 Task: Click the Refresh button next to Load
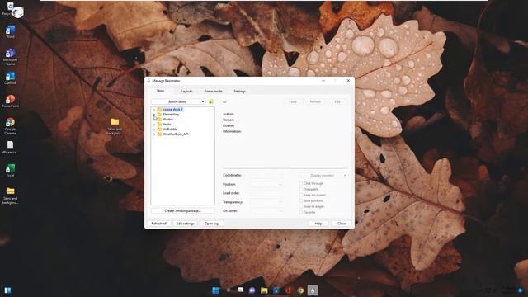(x=315, y=101)
